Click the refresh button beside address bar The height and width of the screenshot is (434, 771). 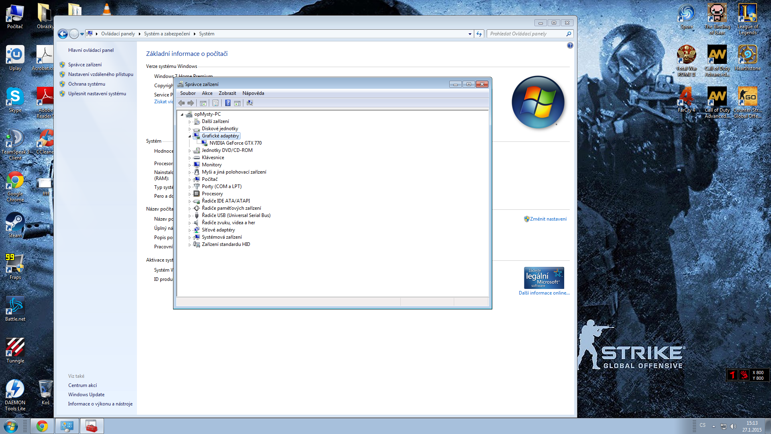point(479,34)
